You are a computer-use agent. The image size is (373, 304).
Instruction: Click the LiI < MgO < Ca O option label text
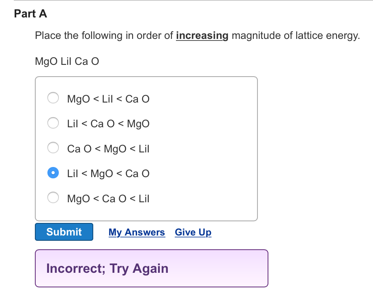pyautogui.click(x=108, y=173)
